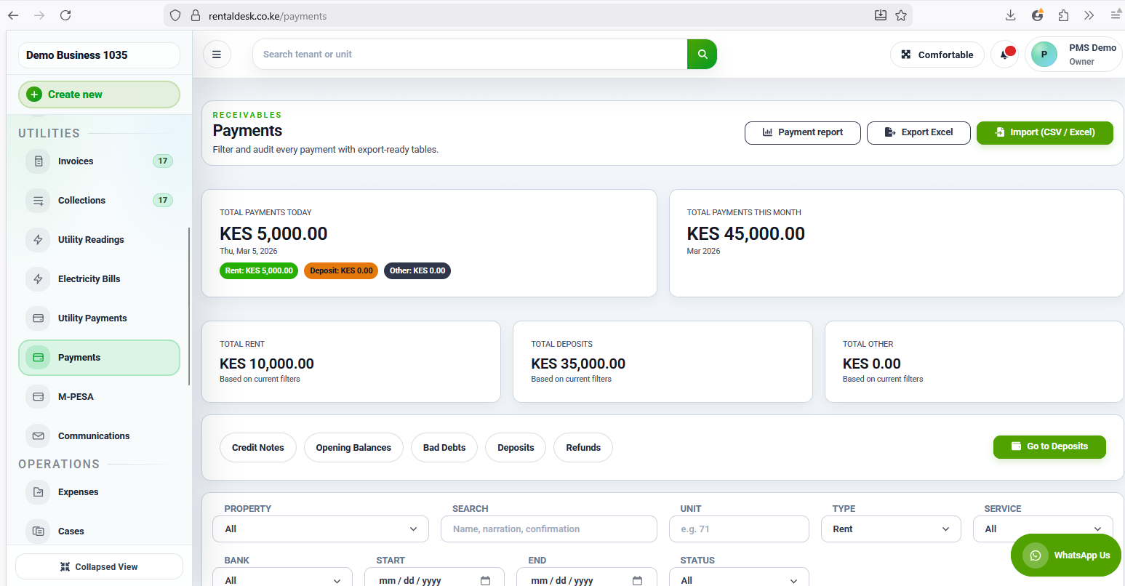
Task: Open Utility Readings
Action: coord(90,239)
